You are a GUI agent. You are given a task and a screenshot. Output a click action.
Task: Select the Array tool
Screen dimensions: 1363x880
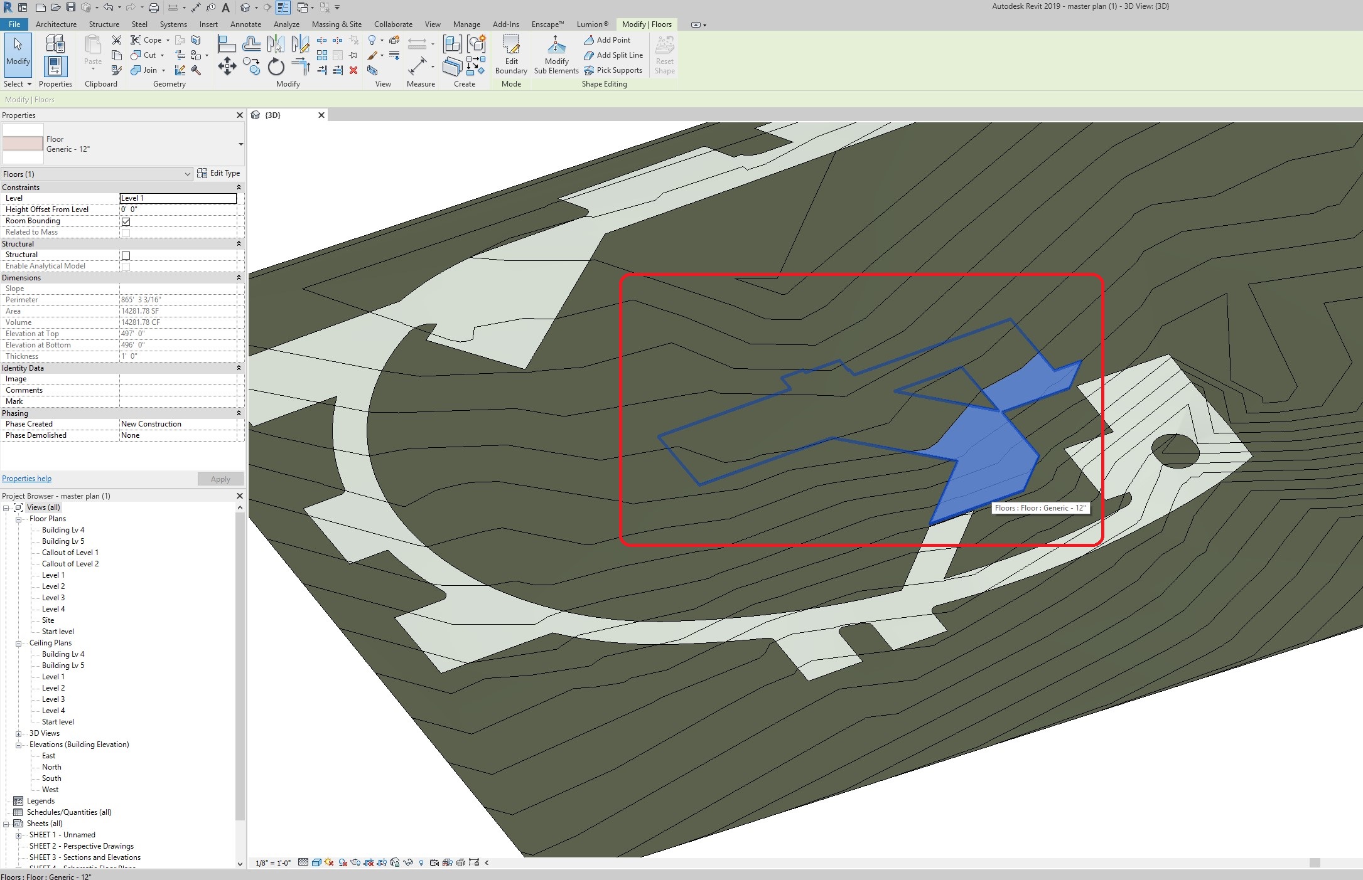321,55
